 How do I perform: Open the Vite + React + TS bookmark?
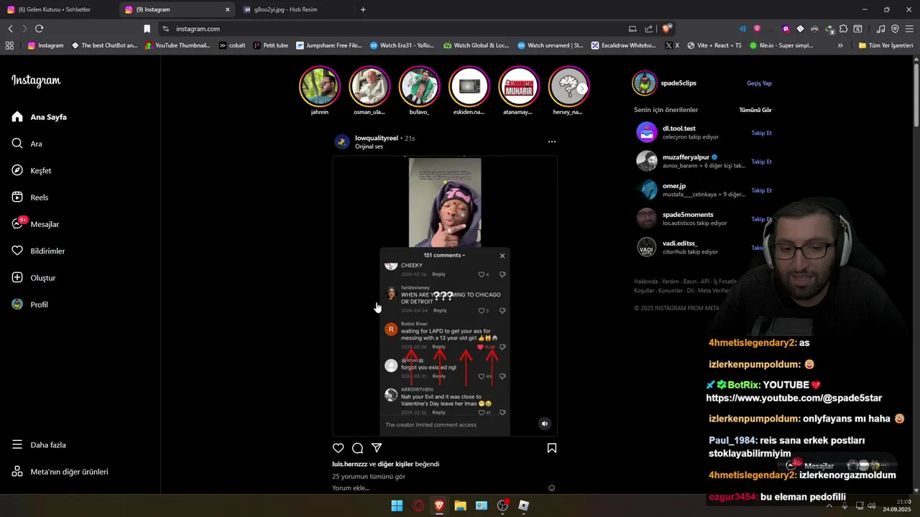[x=714, y=45]
